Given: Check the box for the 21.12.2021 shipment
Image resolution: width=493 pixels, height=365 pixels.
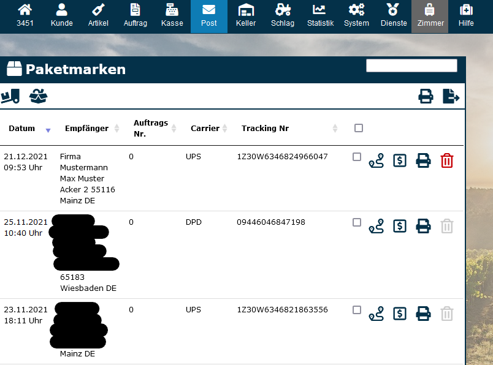Looking at the screenshot, I should coord(357,157).
